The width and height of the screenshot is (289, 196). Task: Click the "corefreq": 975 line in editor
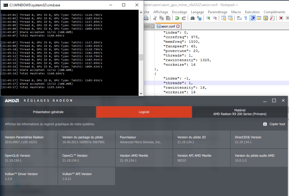pos(181,37)
